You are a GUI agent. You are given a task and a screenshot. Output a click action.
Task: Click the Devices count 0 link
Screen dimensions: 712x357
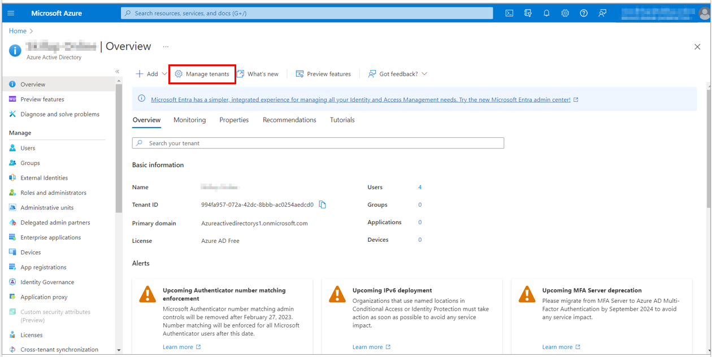click(420, 240)
